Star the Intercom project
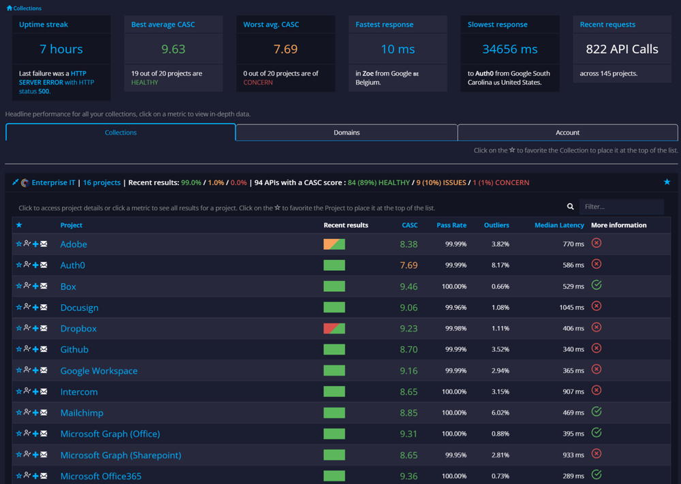The width and height of the screenshot is (681, 484). pos(19,391)
